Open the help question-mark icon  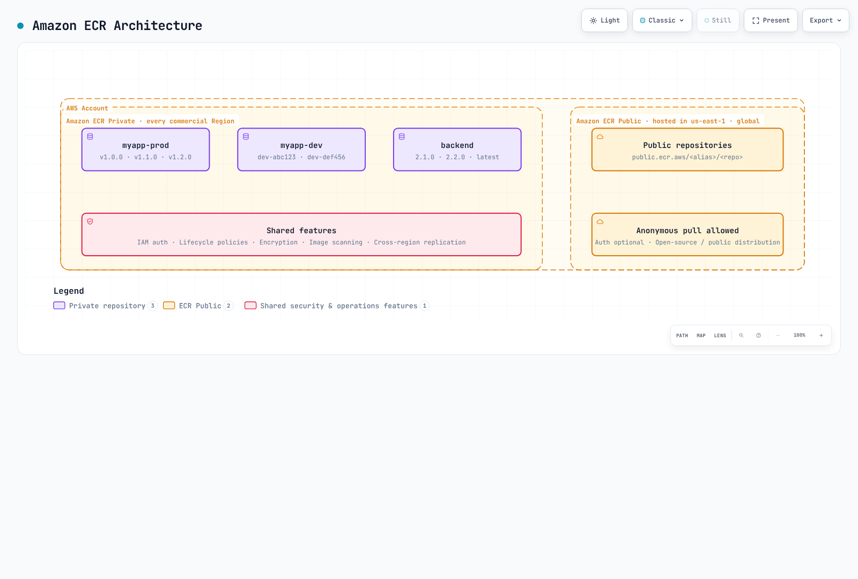[758, 336]
